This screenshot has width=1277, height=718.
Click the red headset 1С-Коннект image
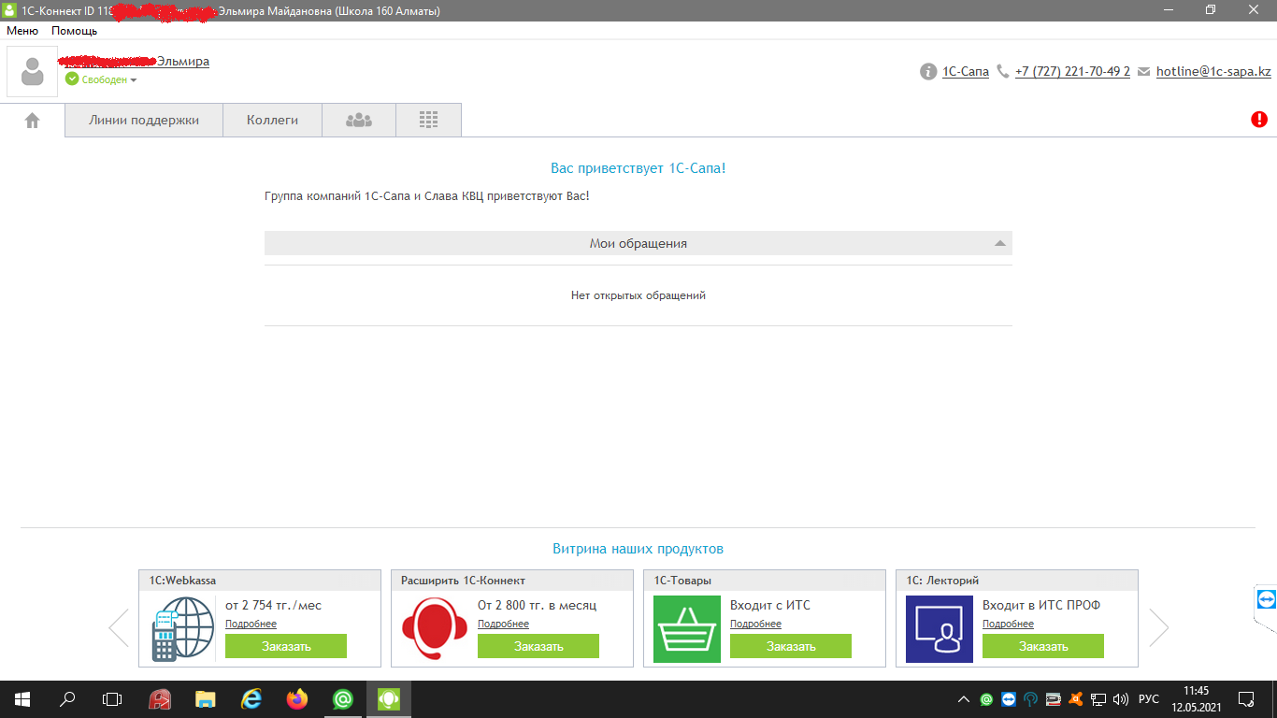point(435,629)
